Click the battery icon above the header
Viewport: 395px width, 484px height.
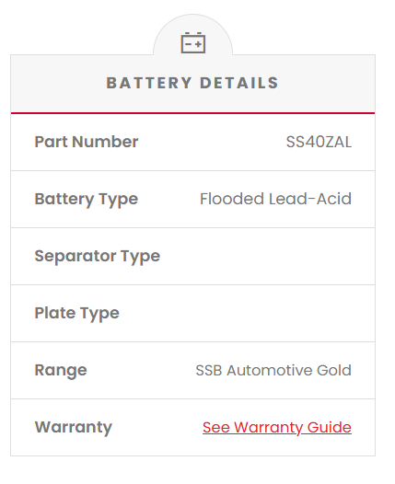pos(193,42)
